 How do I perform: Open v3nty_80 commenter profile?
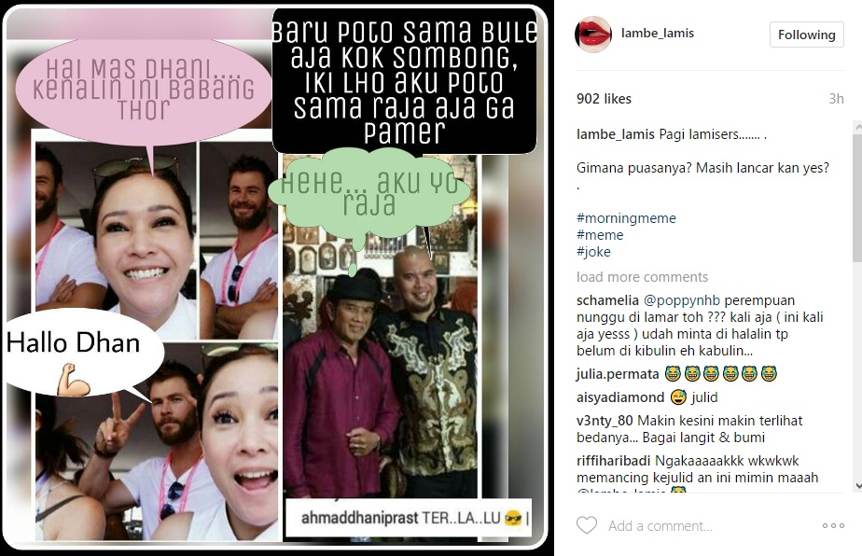605,421
